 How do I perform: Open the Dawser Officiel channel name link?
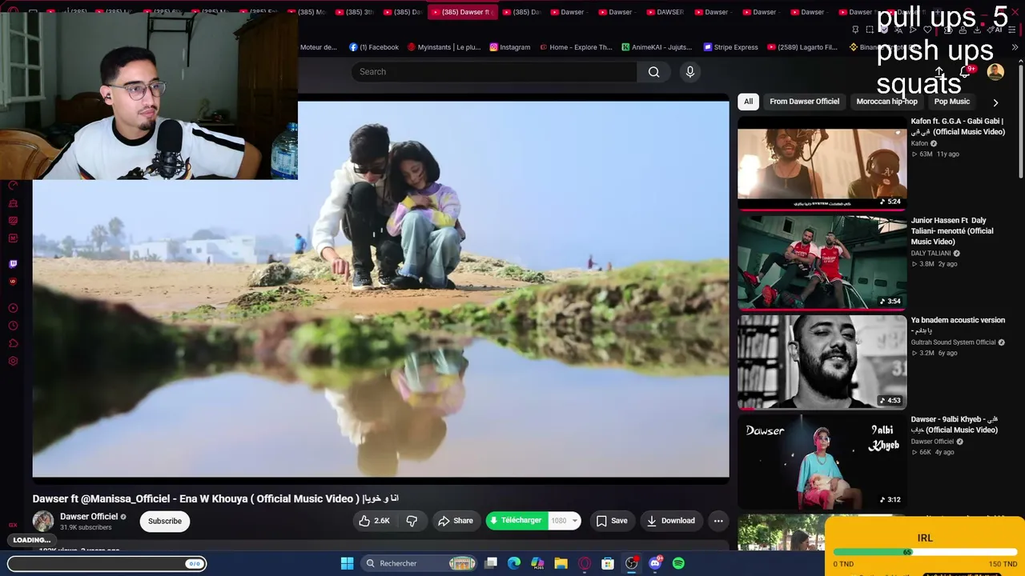pyautogui.click(x=89, y=517)
